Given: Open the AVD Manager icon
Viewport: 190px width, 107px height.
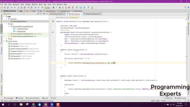Looking at the screenshot, I should coord(73,7).
